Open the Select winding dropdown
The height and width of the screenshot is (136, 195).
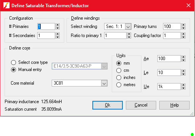point(128,26)
